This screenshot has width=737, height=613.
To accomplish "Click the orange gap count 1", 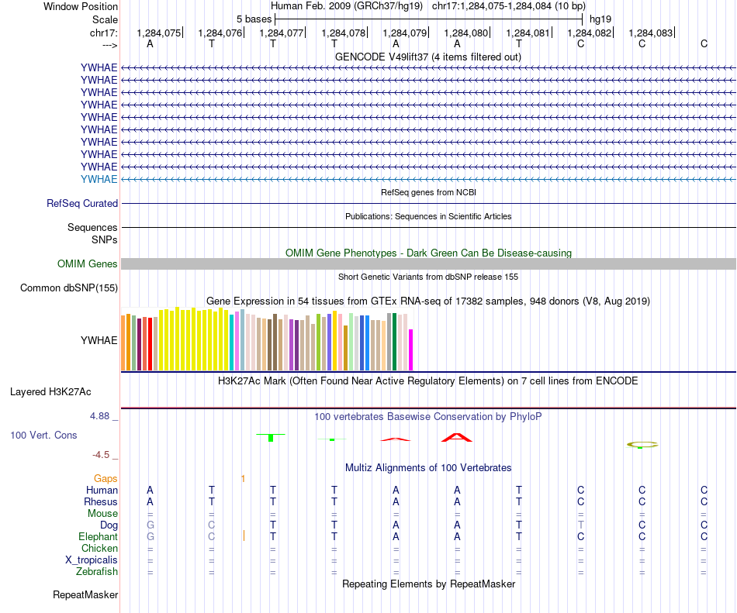I will [x=243, y=479].
